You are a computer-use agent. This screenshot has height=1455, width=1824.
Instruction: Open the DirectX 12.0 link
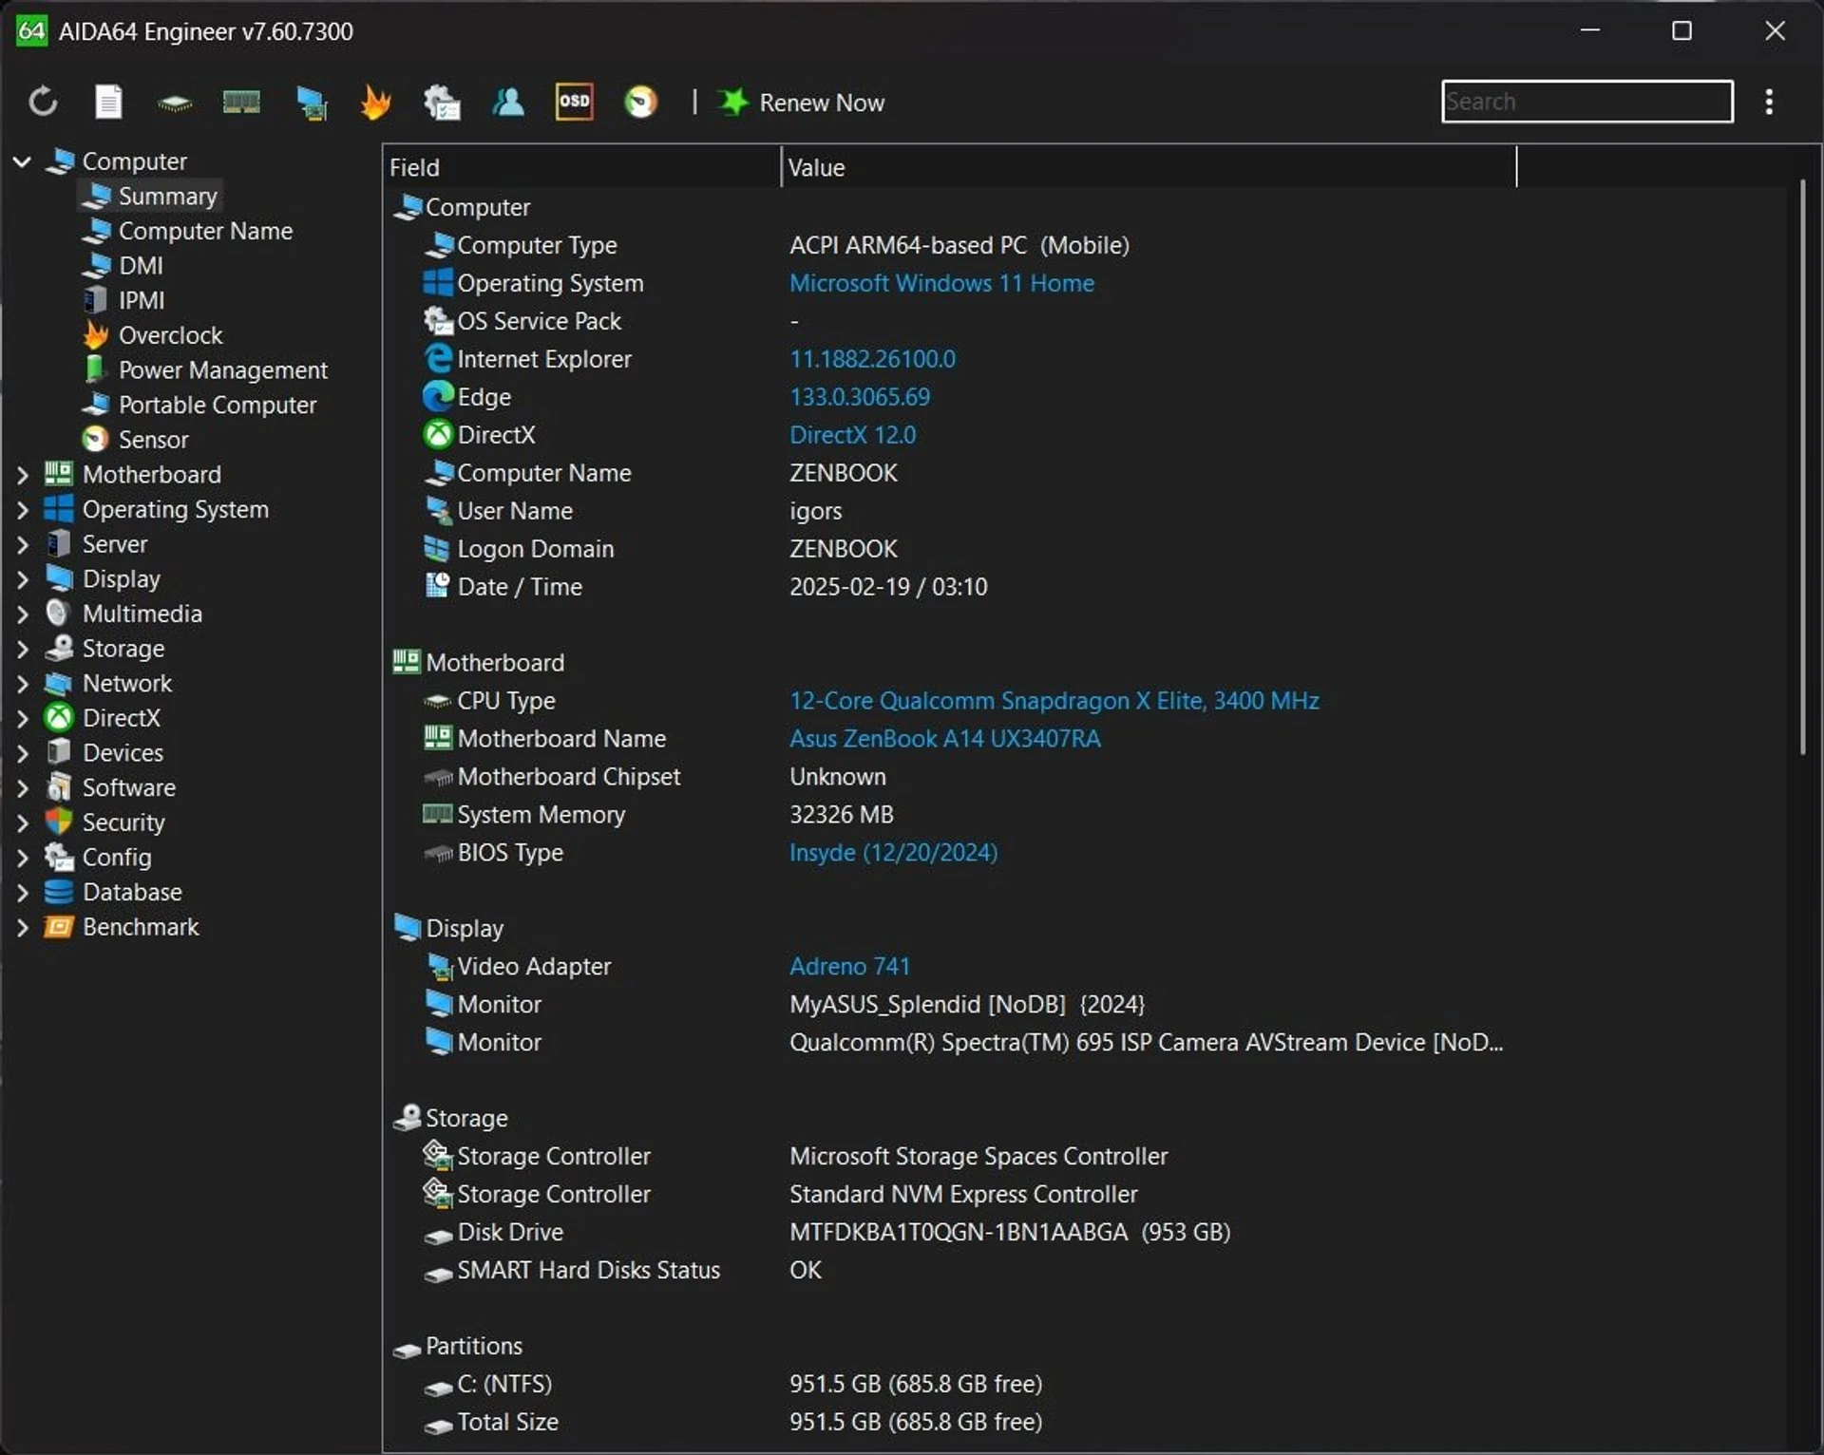852,435
